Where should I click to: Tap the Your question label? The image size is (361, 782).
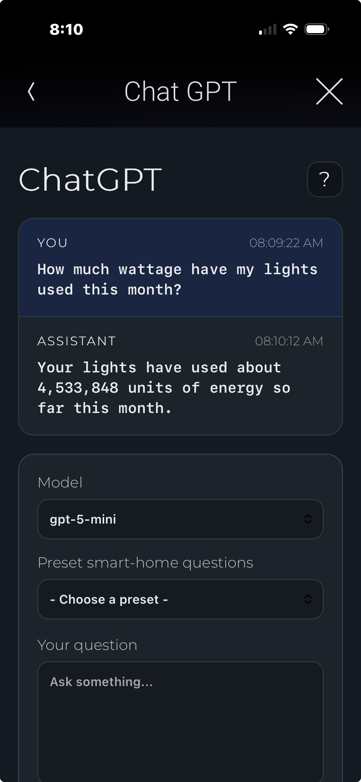coord(87,645)
